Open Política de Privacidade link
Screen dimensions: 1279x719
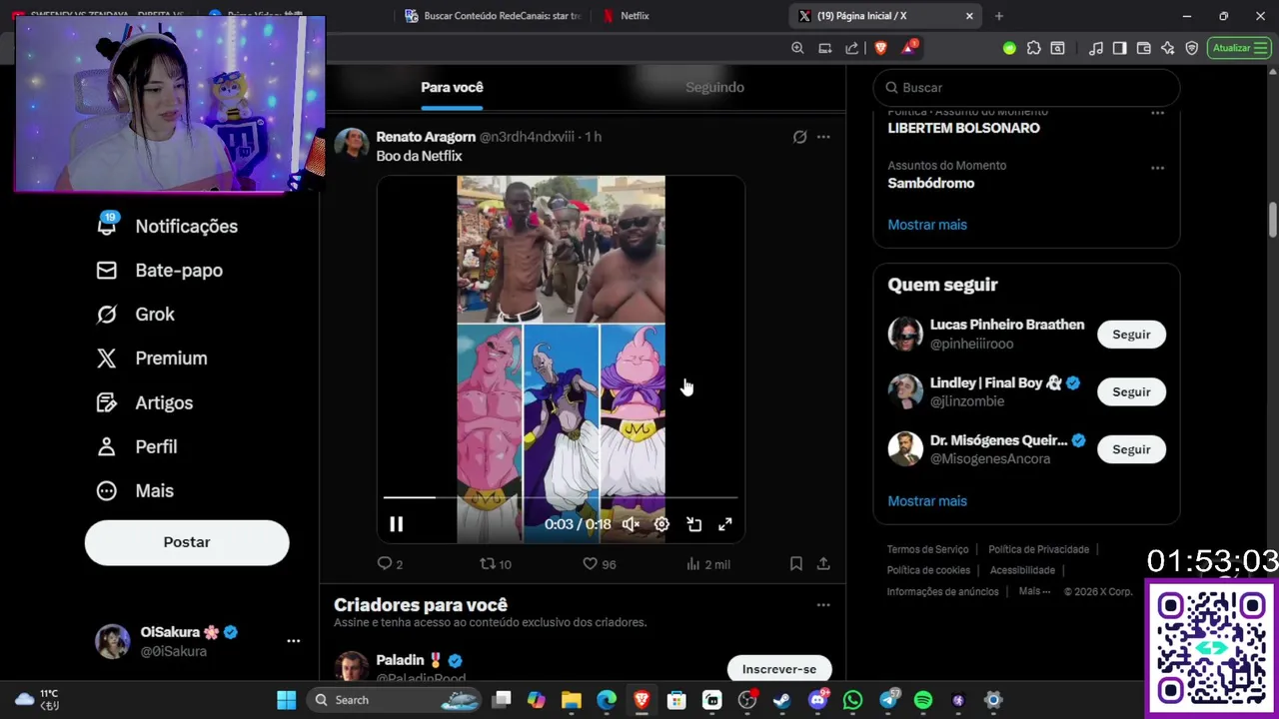coord(1038,549)
